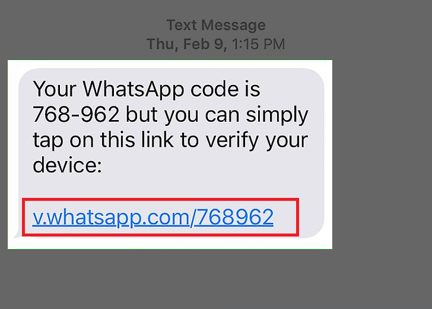Click the word "Your" starting the message

pyautogui.click(x=55, y=89)
